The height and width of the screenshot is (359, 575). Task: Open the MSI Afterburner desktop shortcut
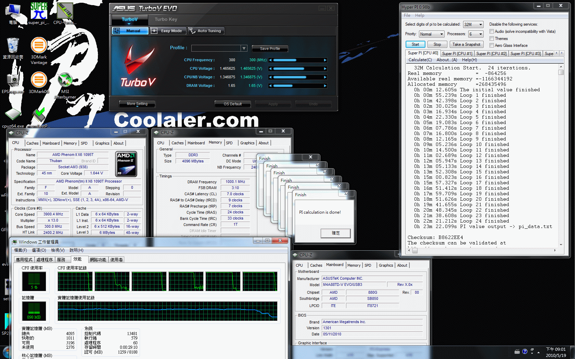pyautogui.click(x=65, y=85)
